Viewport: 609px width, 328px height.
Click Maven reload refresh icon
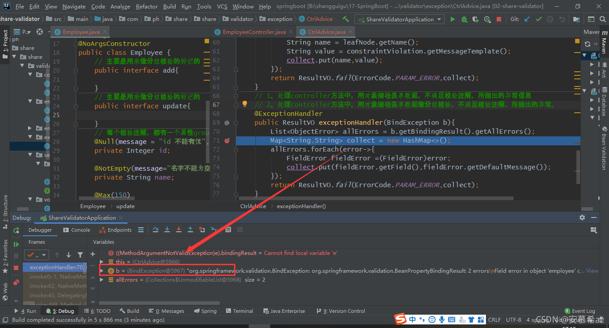588,44
